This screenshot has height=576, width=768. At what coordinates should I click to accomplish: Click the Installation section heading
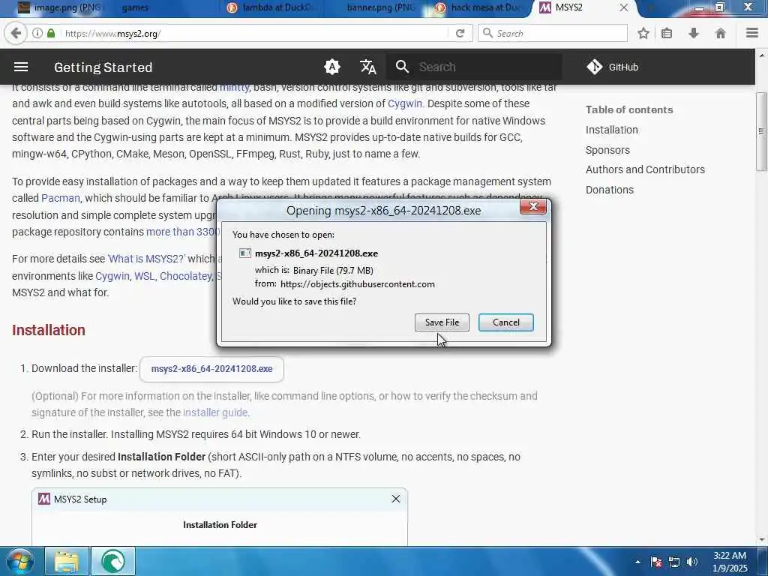[x=49, y=330]
